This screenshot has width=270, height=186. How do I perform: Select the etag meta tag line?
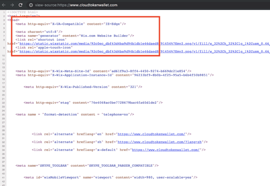tap(93, 103)
